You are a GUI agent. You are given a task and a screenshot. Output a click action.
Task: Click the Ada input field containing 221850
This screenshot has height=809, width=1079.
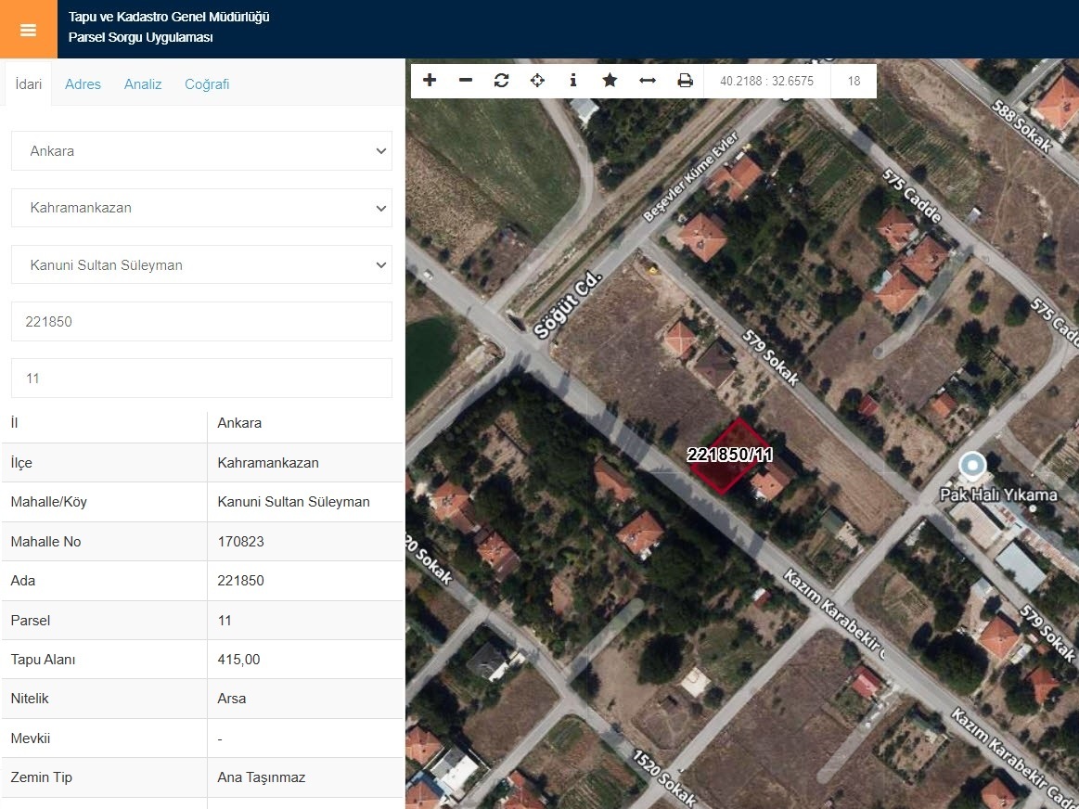201,322
